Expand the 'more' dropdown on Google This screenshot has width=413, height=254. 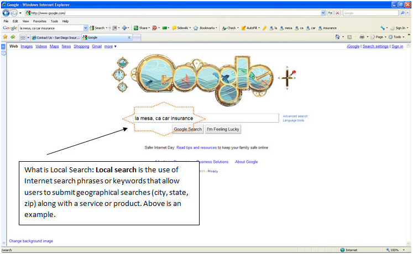(110, 46)
